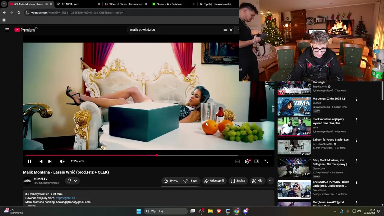Switch to theater mode
Screen dimensions: 384x216
[257, 161]
